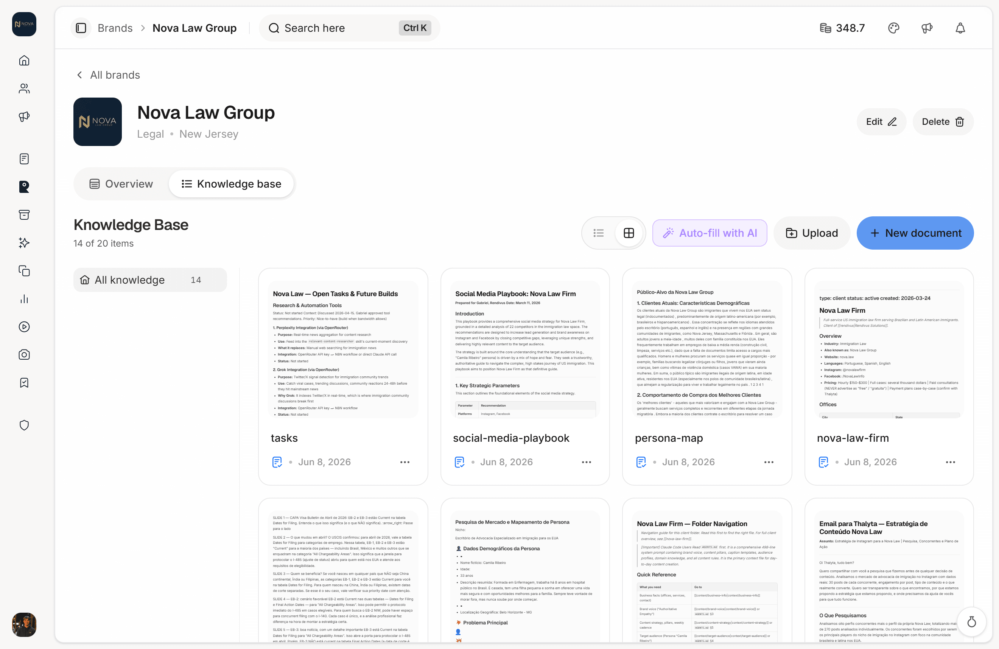Image resolution: width=999 pixels, height=649 pixels.
Task: Click the Upload button
Action: (812, 233)
